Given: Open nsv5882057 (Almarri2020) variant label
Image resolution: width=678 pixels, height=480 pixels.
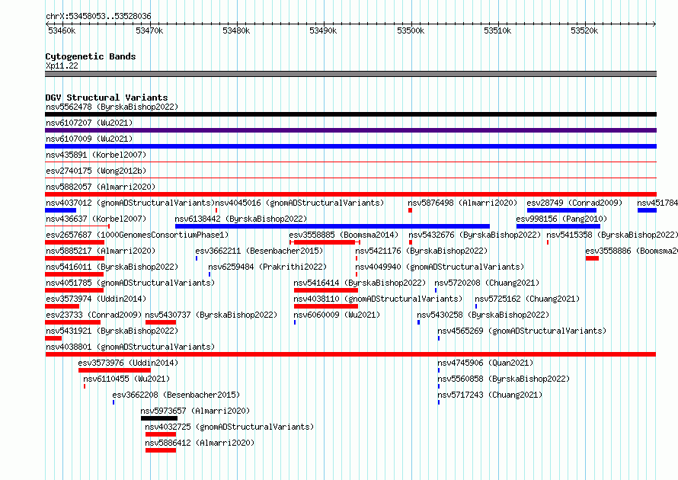Looking at the screenshot, I should pos(101,187).
